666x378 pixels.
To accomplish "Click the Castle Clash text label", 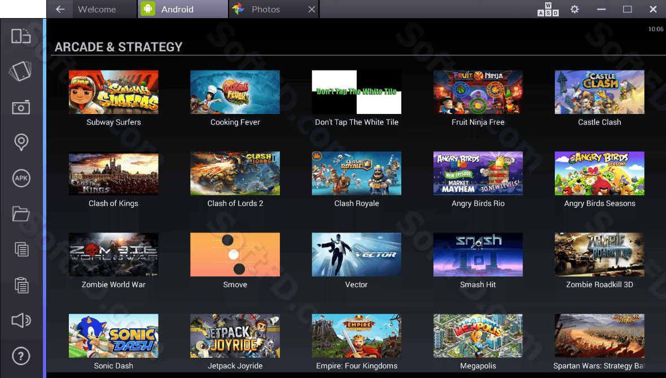I will click(599, 122).
